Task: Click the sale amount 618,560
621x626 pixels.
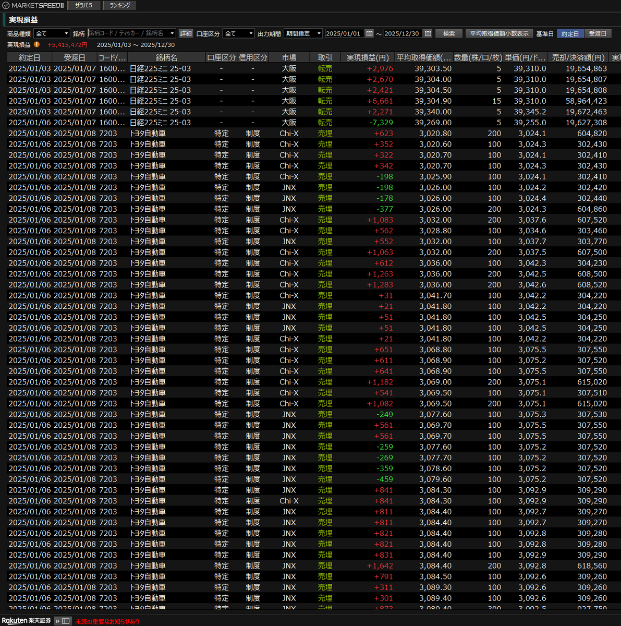Action: pos(592,565)
